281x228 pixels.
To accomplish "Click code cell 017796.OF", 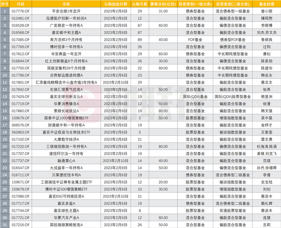I will 21,75.
